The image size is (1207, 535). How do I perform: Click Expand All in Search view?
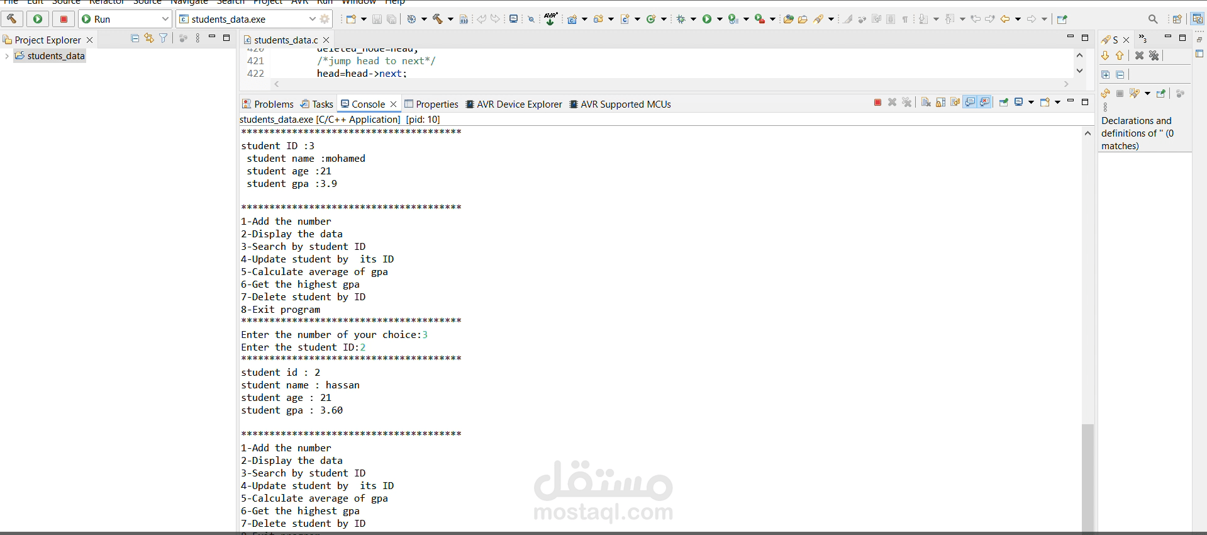[x=1106, y=74]
